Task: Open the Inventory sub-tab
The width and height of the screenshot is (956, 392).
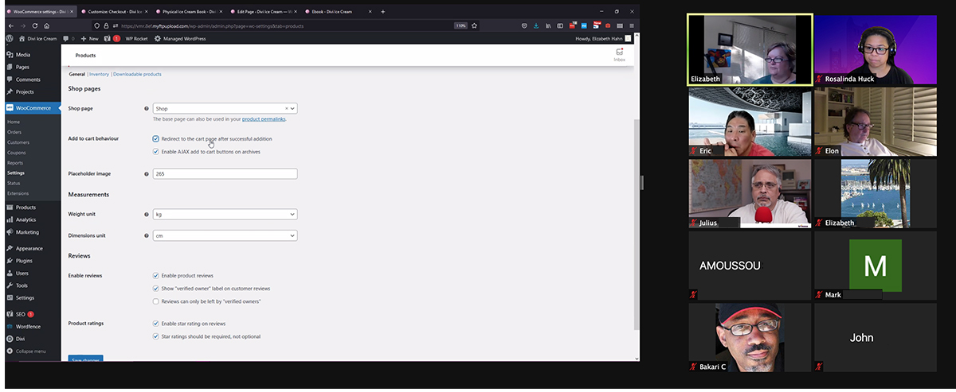Action: (x=99, y=74)
